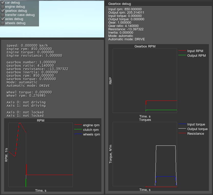Enable the engine debug checkbox
Image resolution: width=213 pixels, height=195 pixels.
[x=3, y=7]
